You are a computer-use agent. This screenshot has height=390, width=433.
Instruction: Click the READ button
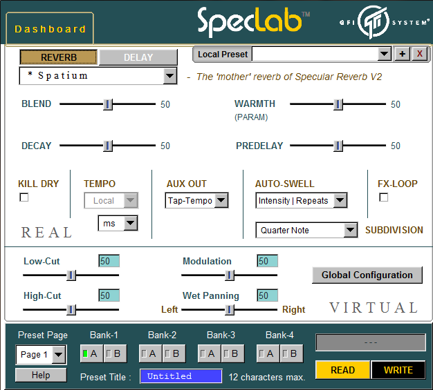[x=342, y=370]
